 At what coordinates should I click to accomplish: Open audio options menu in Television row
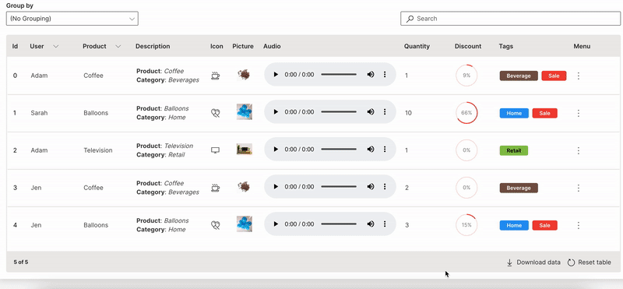[385, 150]
